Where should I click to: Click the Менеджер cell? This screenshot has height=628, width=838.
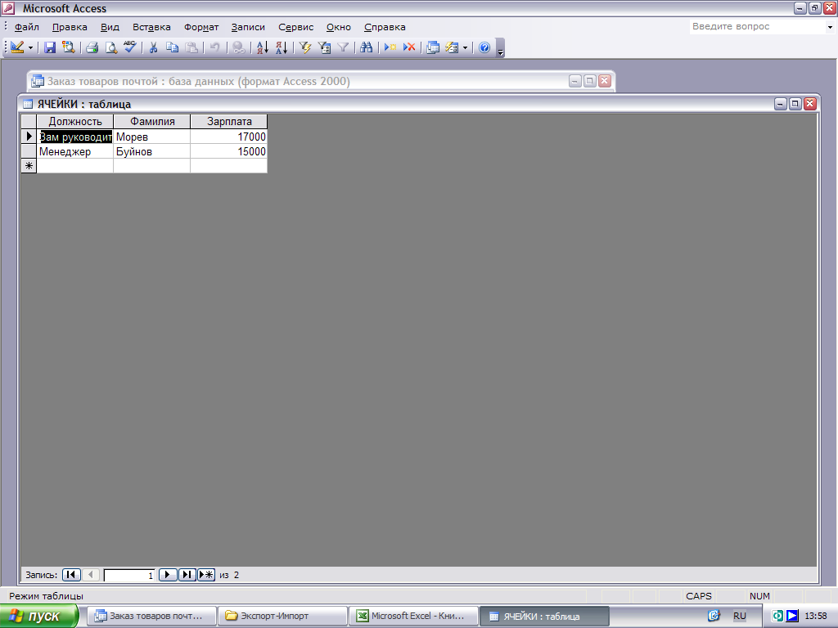(x=74, y=151)
